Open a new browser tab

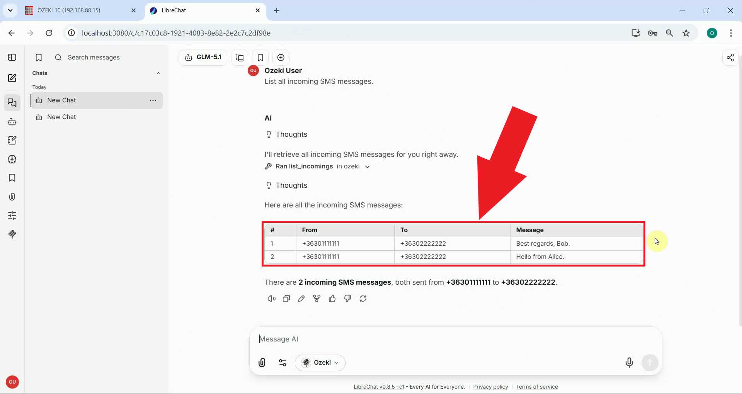point(277,10)
